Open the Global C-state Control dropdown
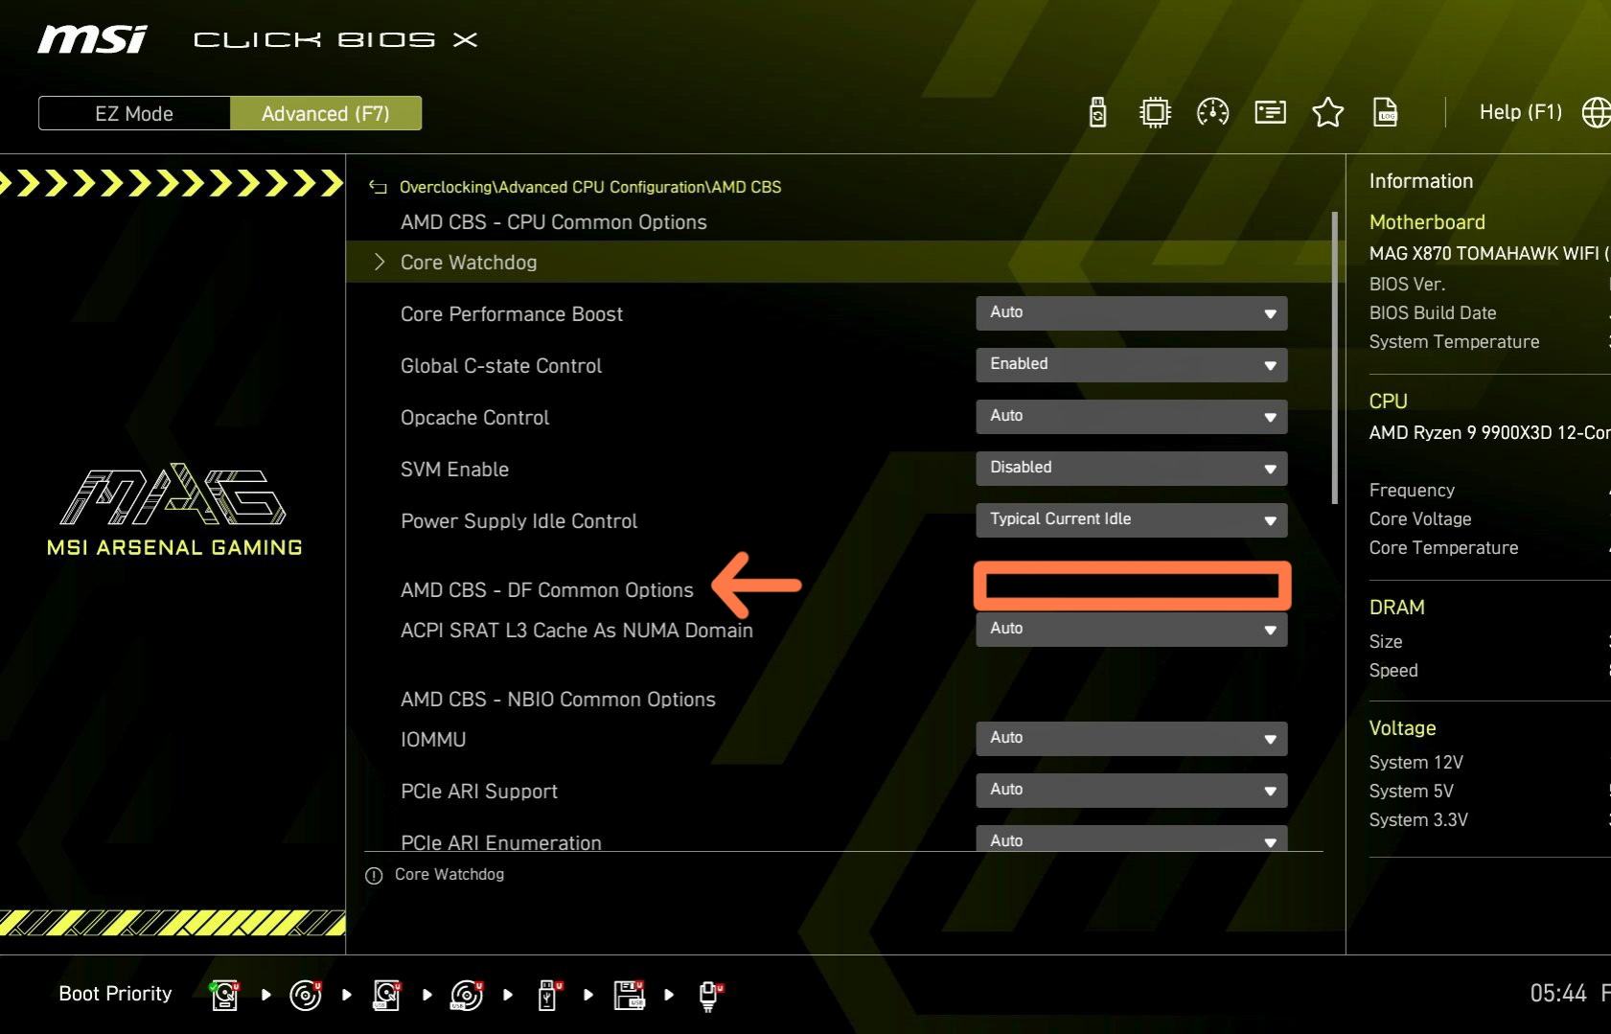Viewport: 1611px width, 1034px height. tap(1132, 365)
